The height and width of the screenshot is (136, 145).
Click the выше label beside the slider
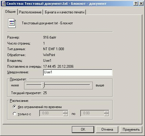tap(100, 85)
